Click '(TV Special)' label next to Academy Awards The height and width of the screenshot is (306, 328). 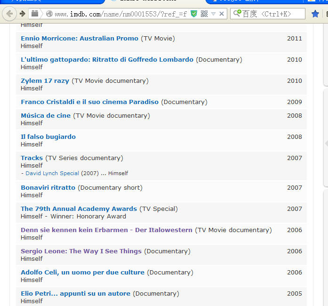[159, 209]
